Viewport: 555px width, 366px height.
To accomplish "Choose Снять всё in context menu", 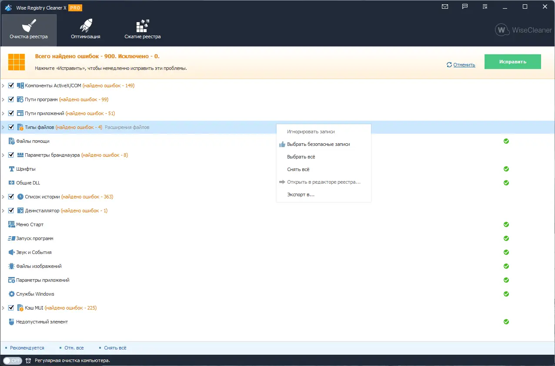I will click(x=324, y=169).
